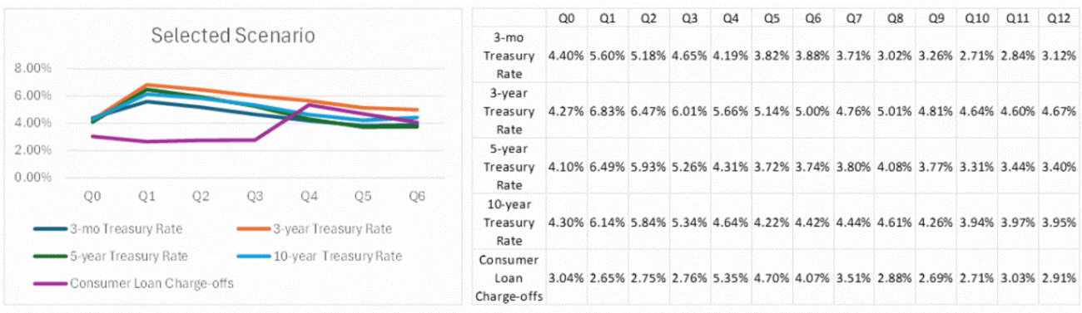Click the 3.12% cell under Q12
Screen dimensions: 1082x313
[1058, 54]
